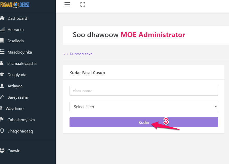Open Dashboard from the sidebar
Viewport: 229px width, 164px height.
tap(17, 18)
